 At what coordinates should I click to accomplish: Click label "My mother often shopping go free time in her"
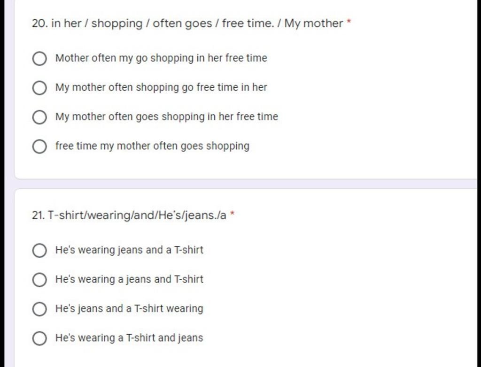161,88
